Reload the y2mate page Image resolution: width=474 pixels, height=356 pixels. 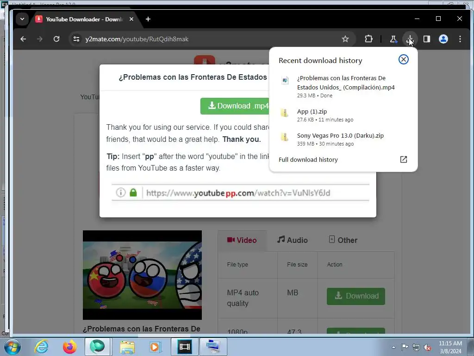click(x=56, y=39)
